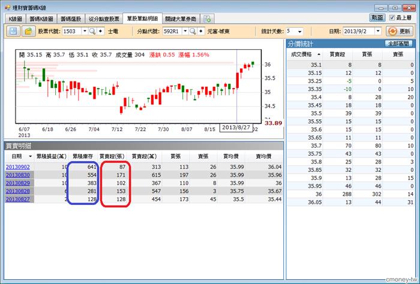The height and width of the screenshot is (284, 420).
Task: Toggle the 最上層 checkbox
Action: 392,17
